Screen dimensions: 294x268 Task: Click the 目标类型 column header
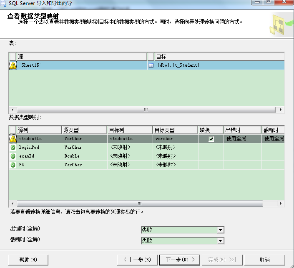175,130
